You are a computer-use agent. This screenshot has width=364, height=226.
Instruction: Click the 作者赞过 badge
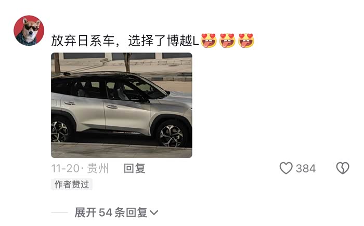pos(72,184)
